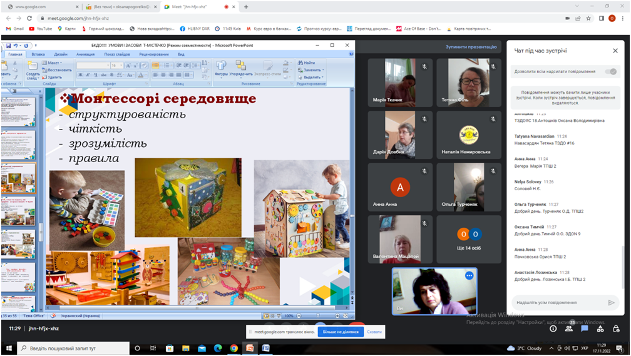
Task: Toggle allow everyone to send messages
Action: pos(611,71)
